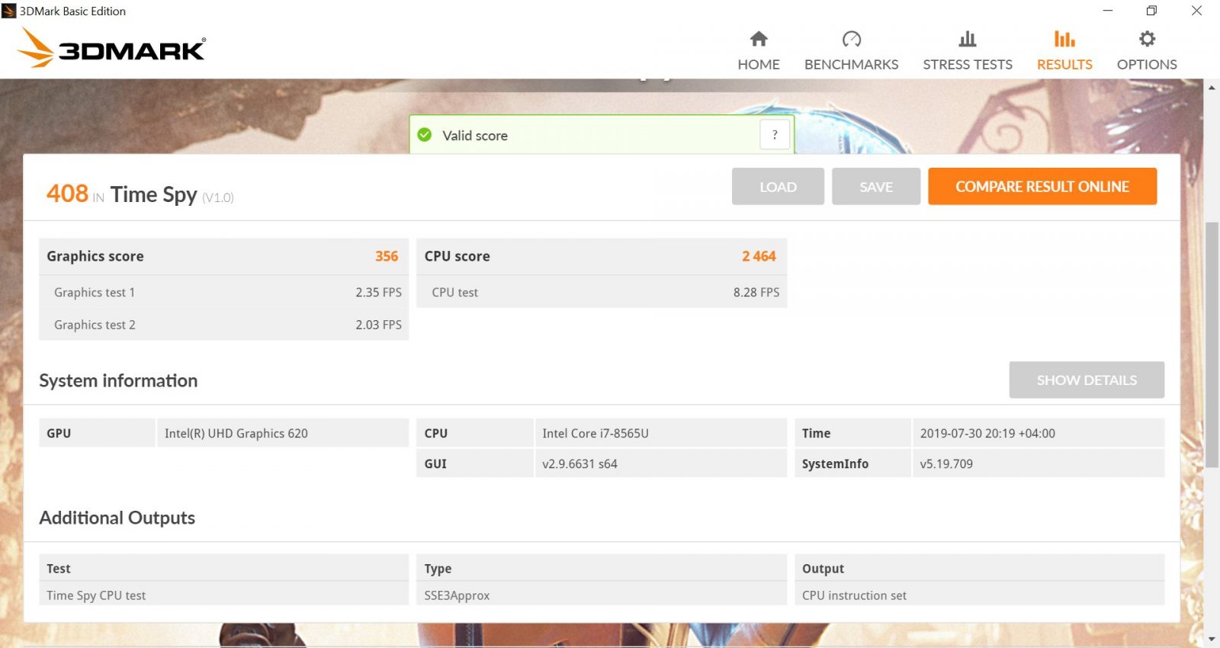This screenshot has width=1220, height=648.
Task: Click the vertical scrollbar thumb
Action: [x=1212, y=343]
